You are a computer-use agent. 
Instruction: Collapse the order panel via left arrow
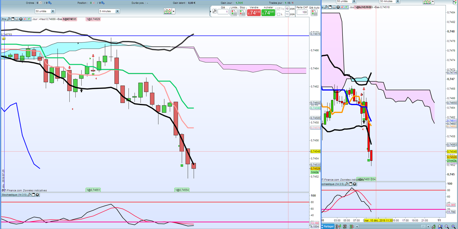(x=210, y=11)
